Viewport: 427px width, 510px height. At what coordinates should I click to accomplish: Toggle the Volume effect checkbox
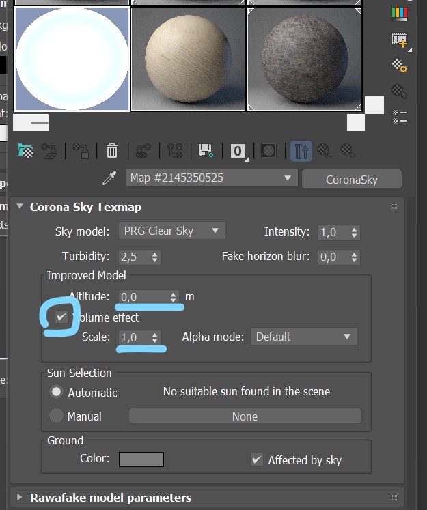[x=61, y=317]
